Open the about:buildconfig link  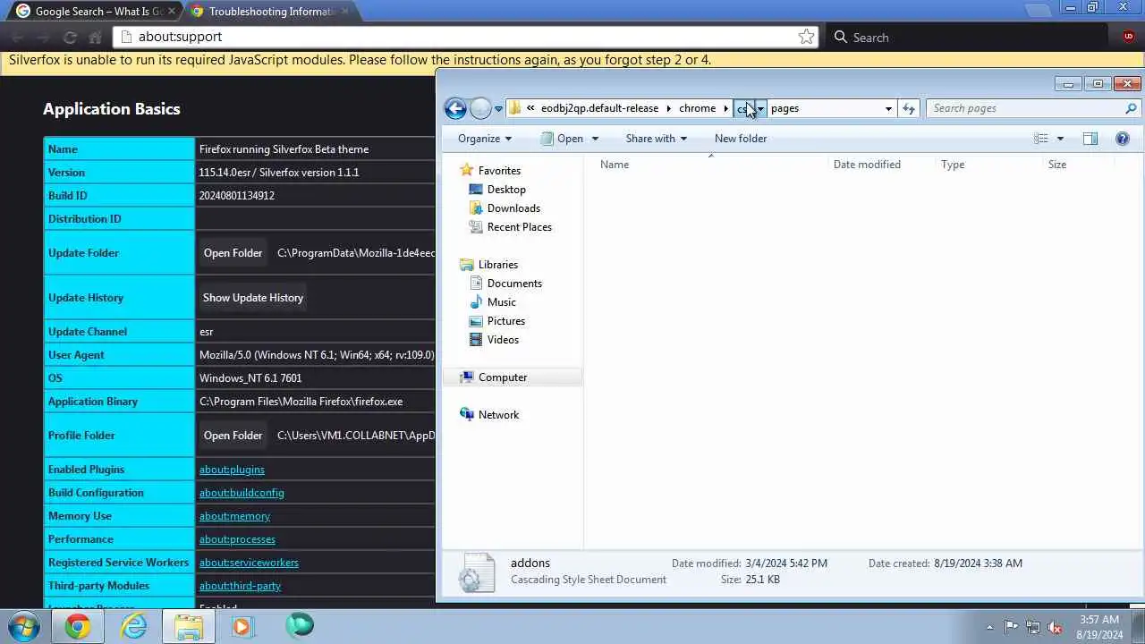coord(242,493)
